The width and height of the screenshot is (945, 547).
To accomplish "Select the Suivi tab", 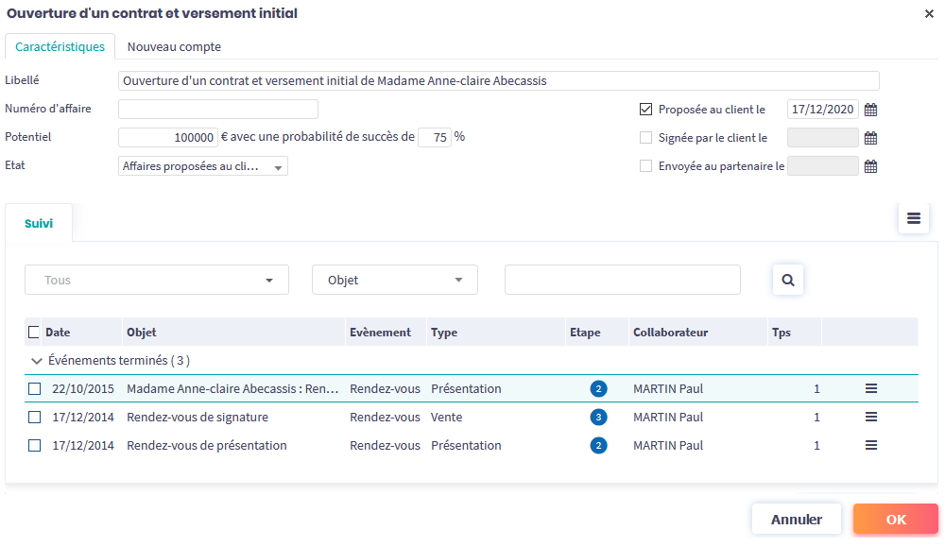I will click(39, 224).
